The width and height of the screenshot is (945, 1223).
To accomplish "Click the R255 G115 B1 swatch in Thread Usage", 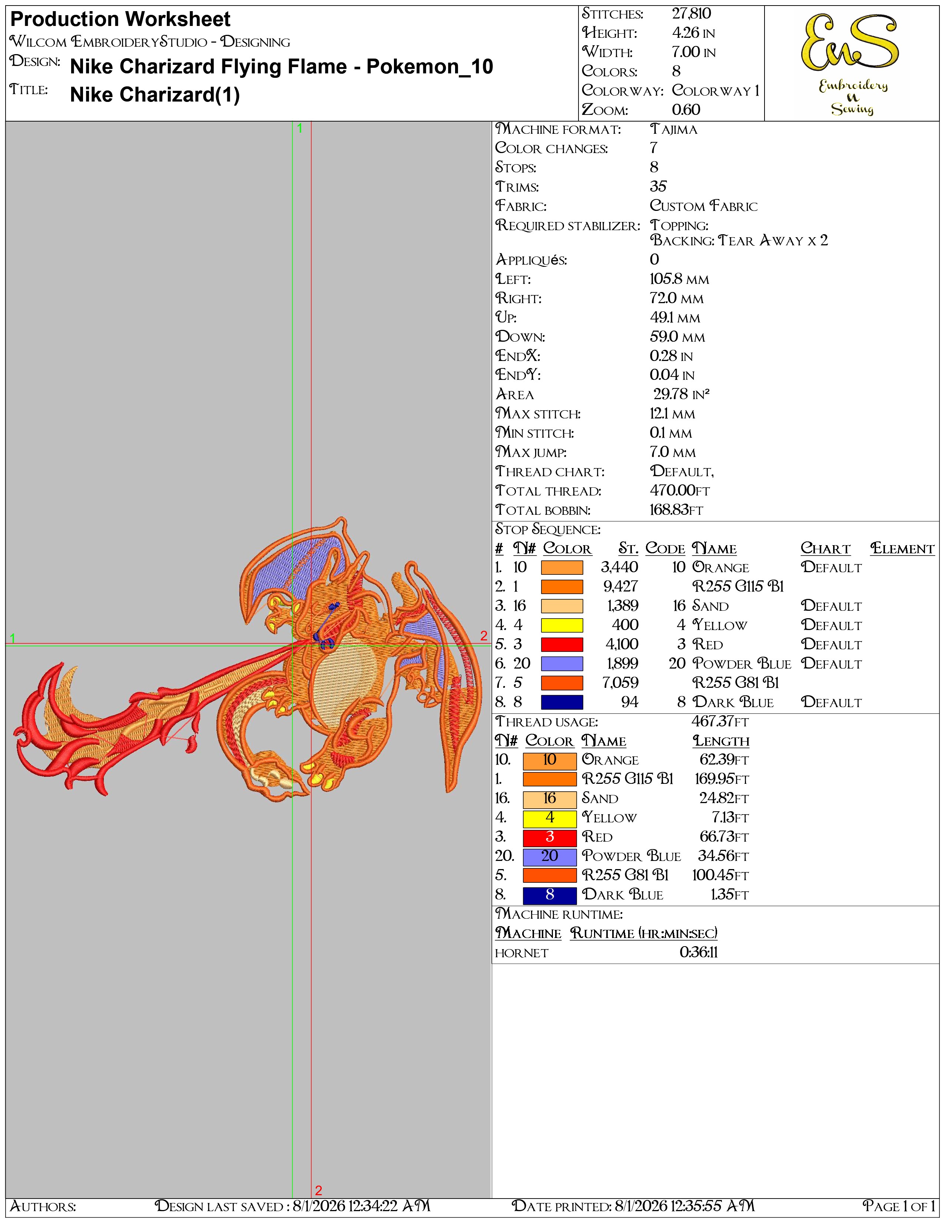I will [x=549, y=779].
